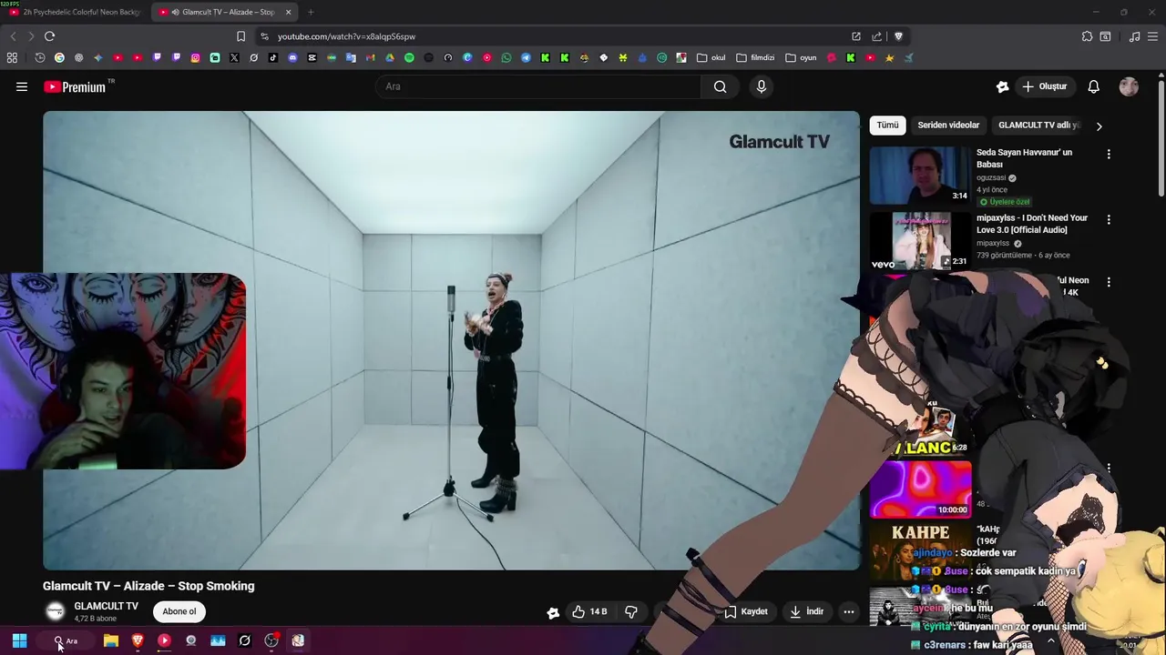
Task: Open the Spotify bookmark
Action: [409, 57]
